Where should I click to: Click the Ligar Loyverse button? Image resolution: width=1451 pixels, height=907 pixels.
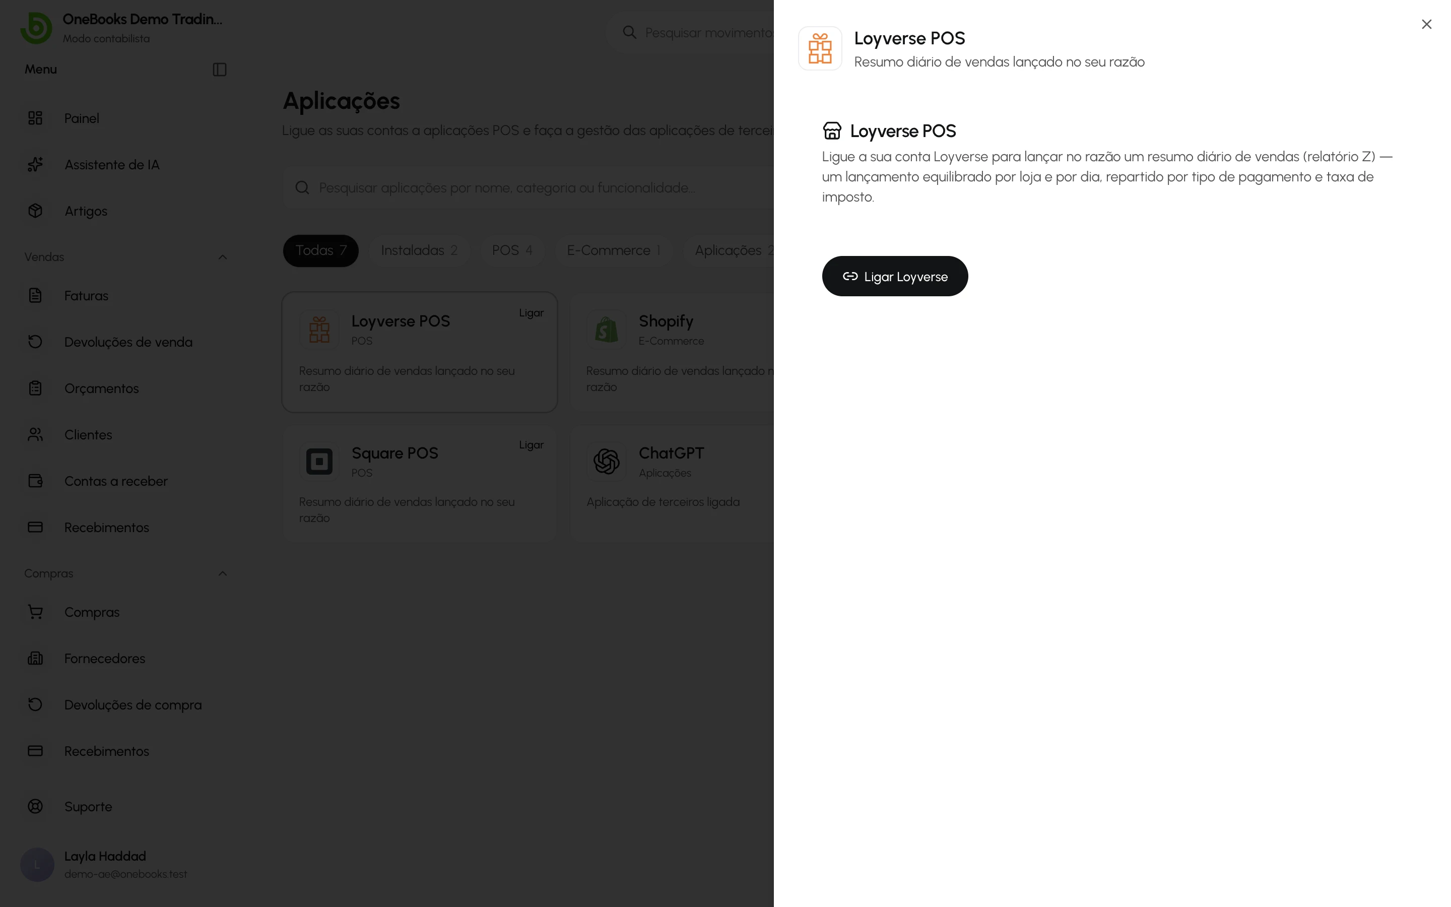point(895,276)
